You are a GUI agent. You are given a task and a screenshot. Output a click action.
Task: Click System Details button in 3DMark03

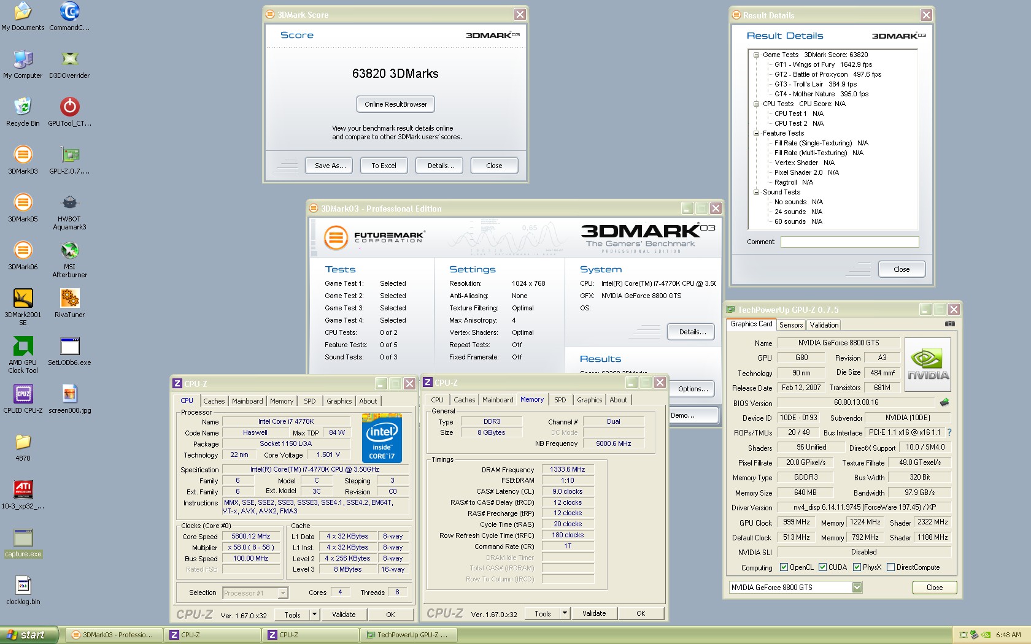point(692,332)
